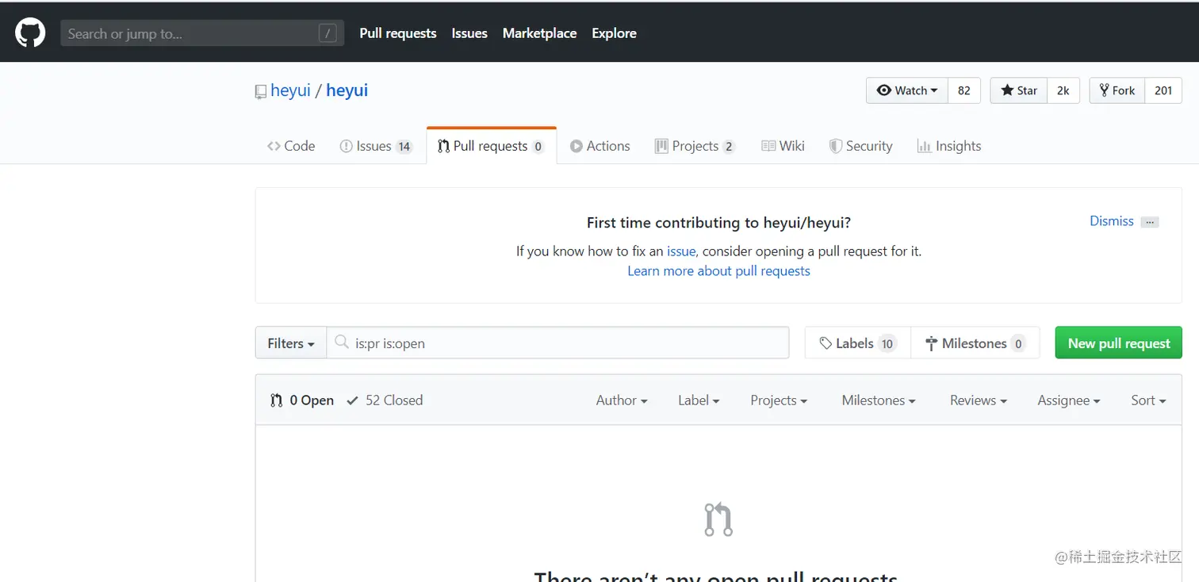Click the 'is:pr is:open' filter field
The height and width of the screenshot is (582, 1199).
pyautogui.click(x=557, y=343)
